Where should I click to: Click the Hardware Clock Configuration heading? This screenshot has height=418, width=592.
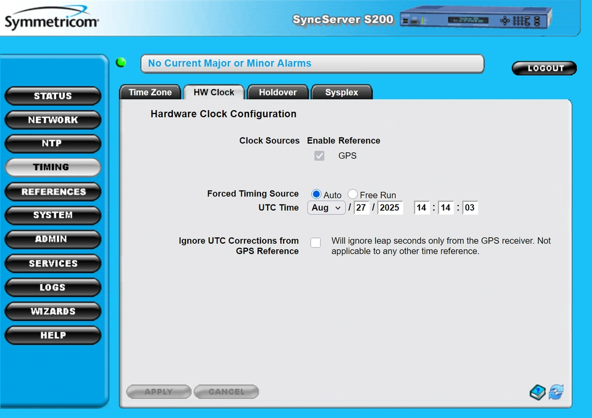(223, 114)
